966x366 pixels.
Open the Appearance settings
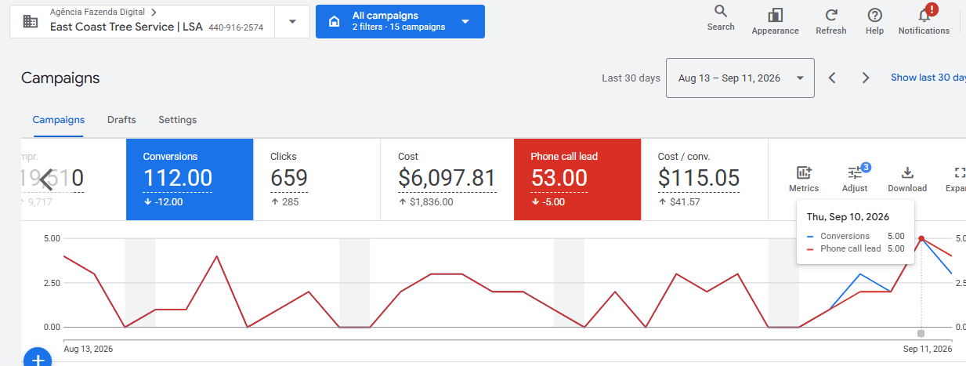[775, 21]
